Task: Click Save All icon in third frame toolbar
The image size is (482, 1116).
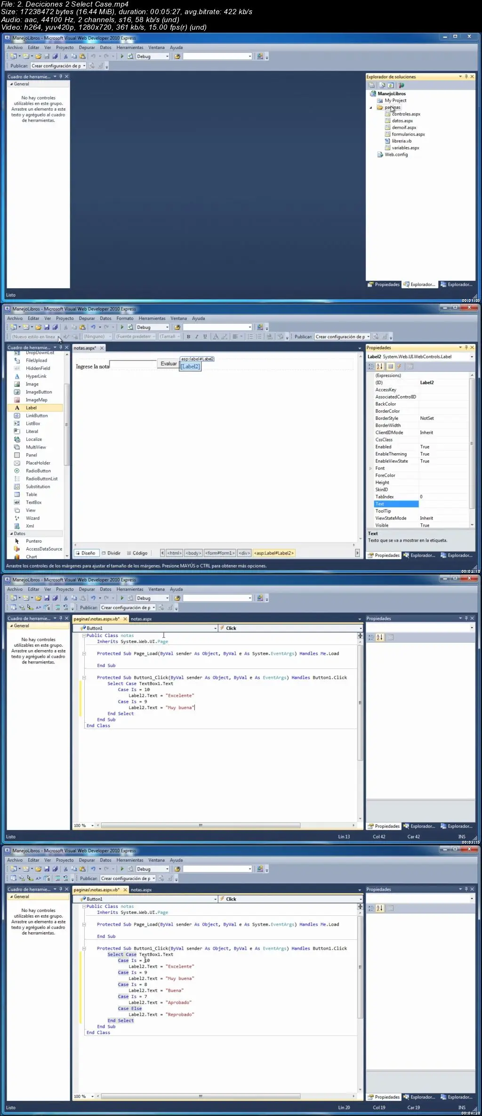Action: click(55, 598)
